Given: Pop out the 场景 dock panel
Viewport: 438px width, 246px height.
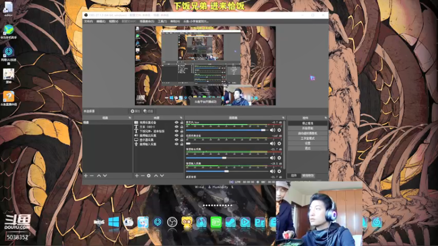Looking at the screenshot, I should coord(130,118).
